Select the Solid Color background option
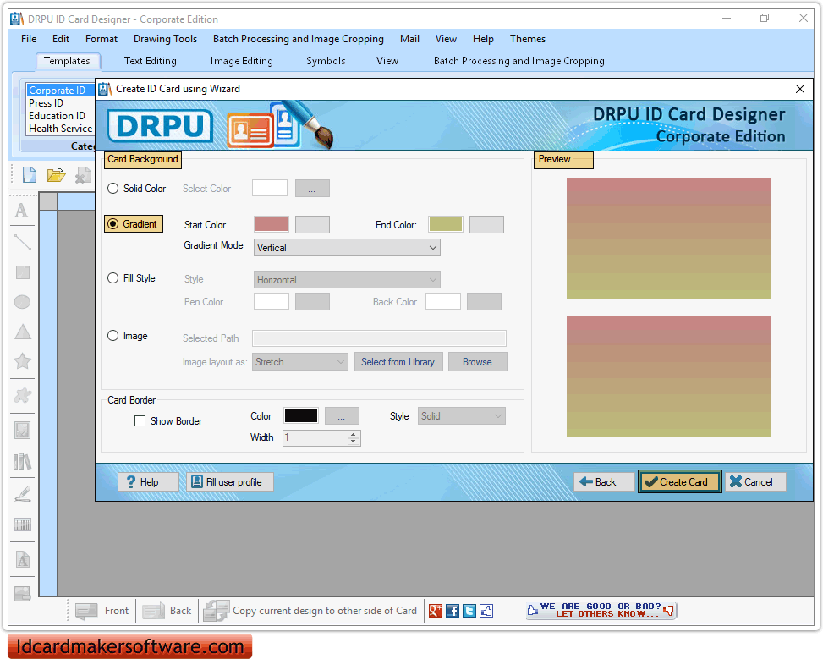The image size is (823, 659). (x=112, y=188)
